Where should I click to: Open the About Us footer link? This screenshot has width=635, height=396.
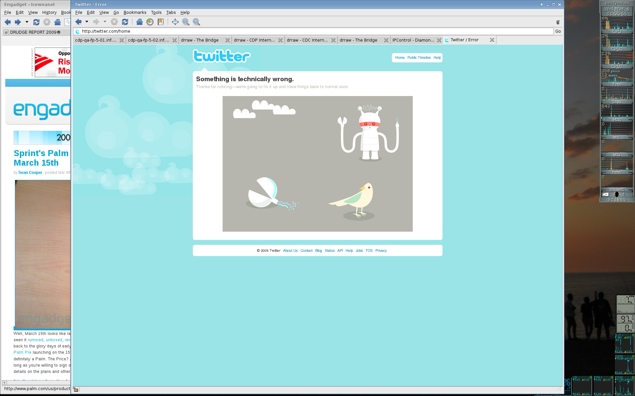(290, 250)
